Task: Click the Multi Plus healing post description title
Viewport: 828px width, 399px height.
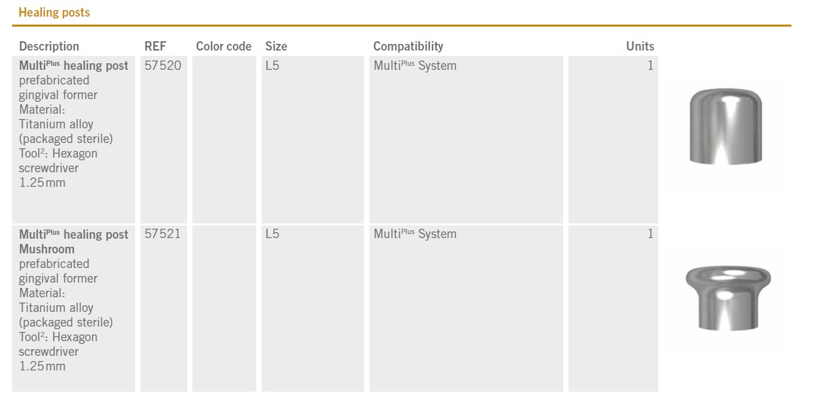Action: [73, 65]
